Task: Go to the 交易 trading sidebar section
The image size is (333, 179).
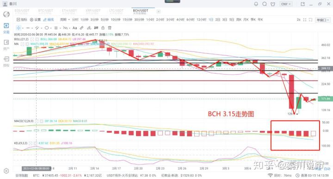Action: click(x=6, y=28)
